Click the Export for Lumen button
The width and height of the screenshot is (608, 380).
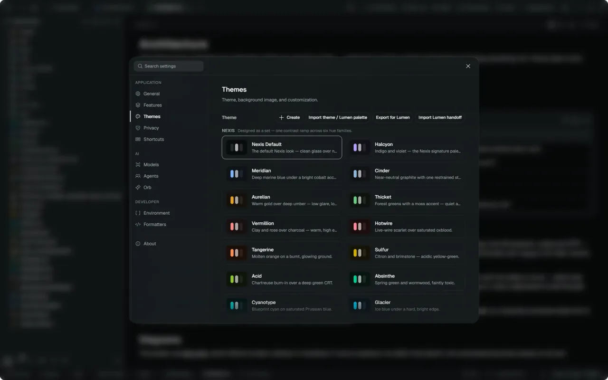click(x=393, y=117)
